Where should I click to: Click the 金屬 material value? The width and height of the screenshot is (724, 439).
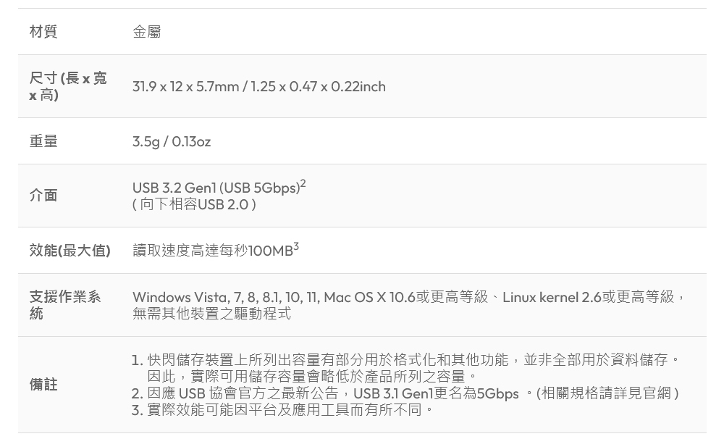[147, 31]
